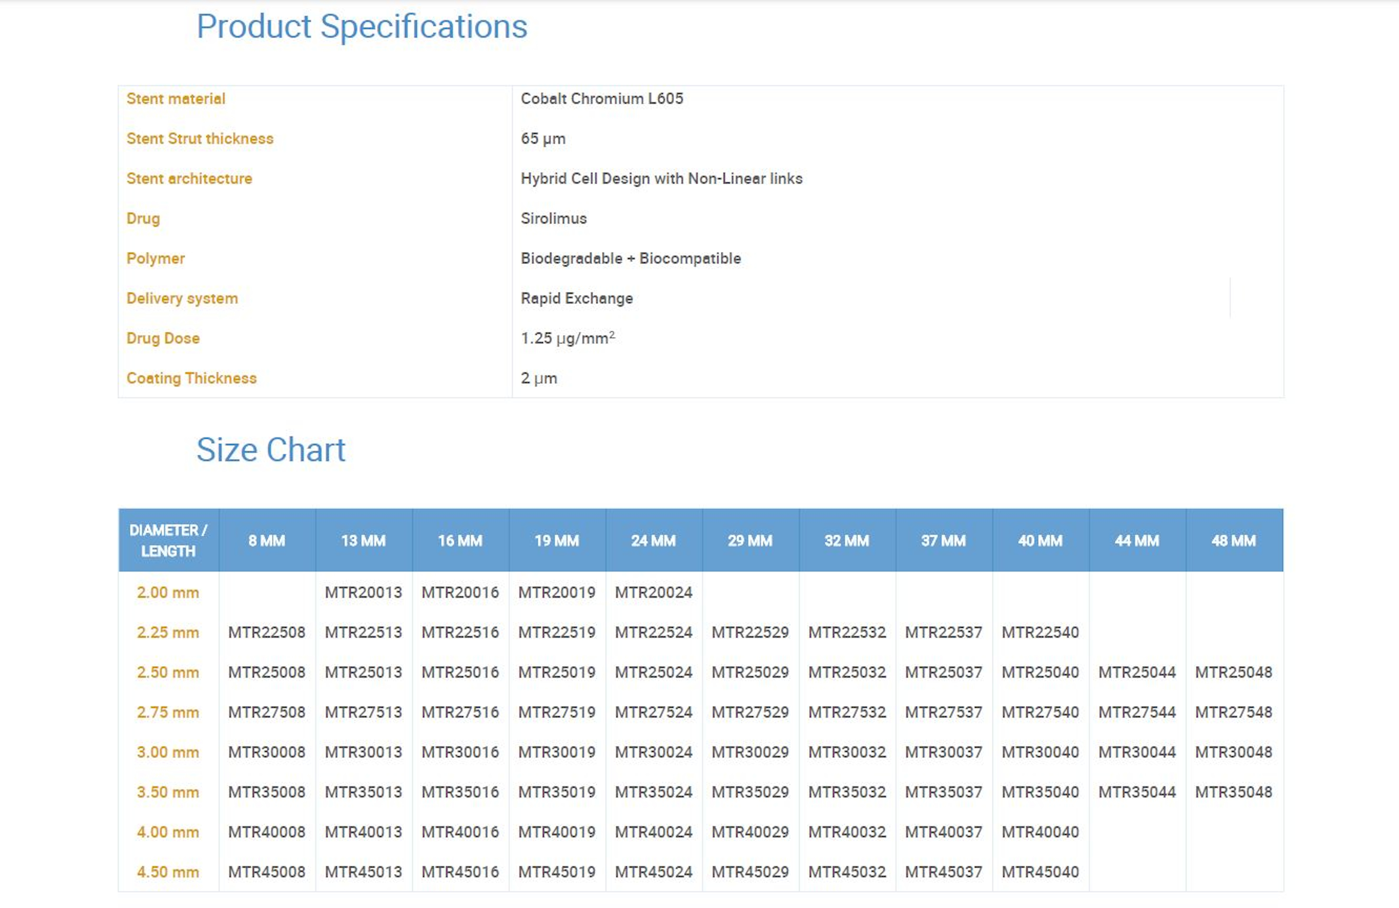The image size is (1399, 908).
Task: Click the 'Cobalt Chromium L605' value
Action: click(x=602, y=99)
